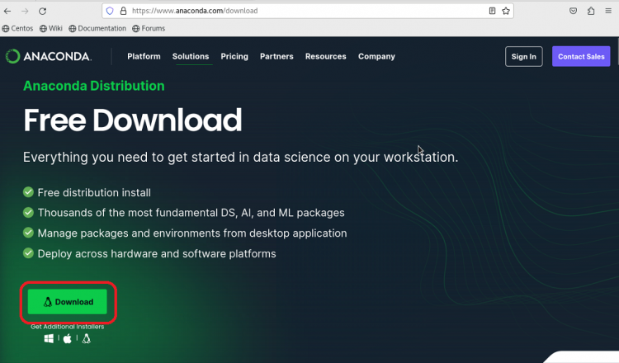Open Firefox extensions puzzle icon

pos(591,12)
